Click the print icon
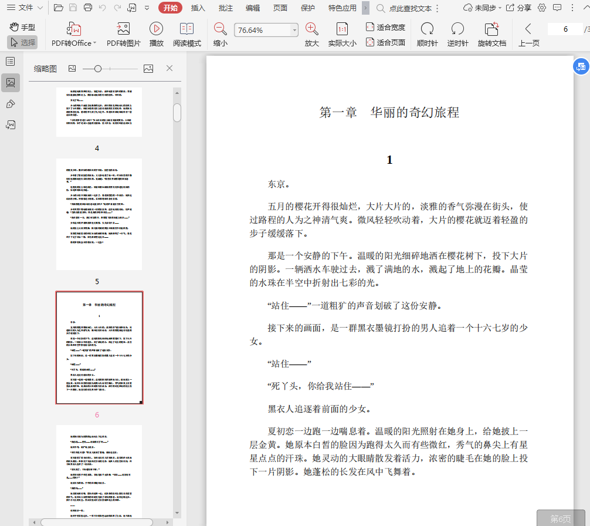The image size is (590, 526). tap(87, 8)
